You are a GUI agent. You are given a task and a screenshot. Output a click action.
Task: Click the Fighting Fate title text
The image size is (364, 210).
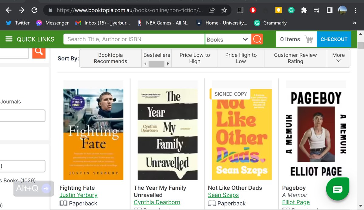(77, 188)
